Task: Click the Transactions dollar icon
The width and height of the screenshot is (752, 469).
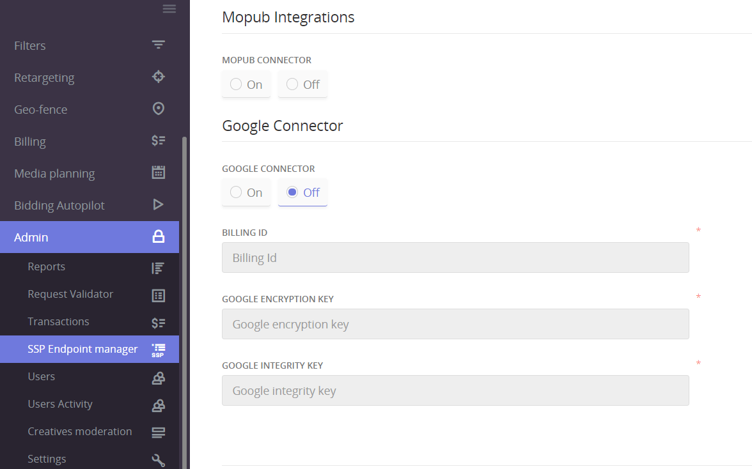Action: pyautogui.click(x=159, y=323)
